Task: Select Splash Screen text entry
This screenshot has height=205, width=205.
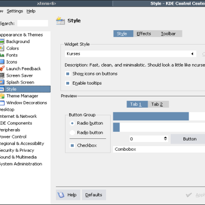Action: click(20, 83)
